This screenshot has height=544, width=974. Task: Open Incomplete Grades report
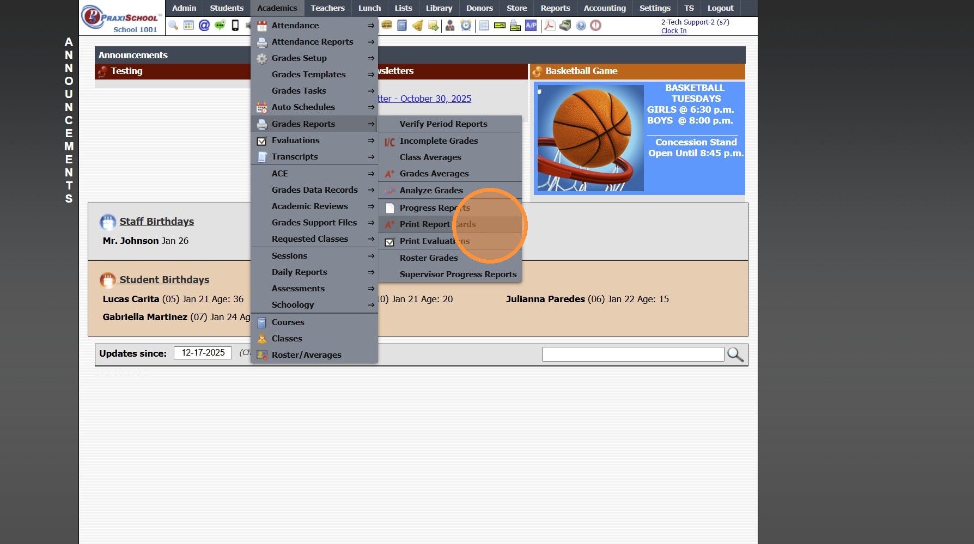click(450, 141)
